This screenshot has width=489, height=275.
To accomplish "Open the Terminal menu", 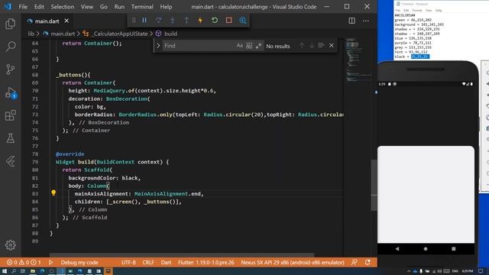I will 142,7.
